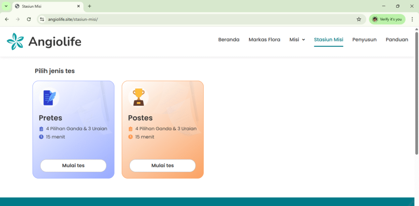The image size is (419, 206).
Task: Click the clipboard icon on Postes card
Action: point(131,129)
